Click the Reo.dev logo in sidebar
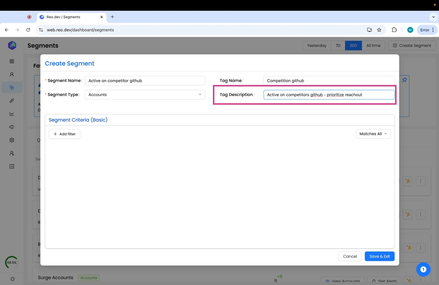 tap(12, 45)
